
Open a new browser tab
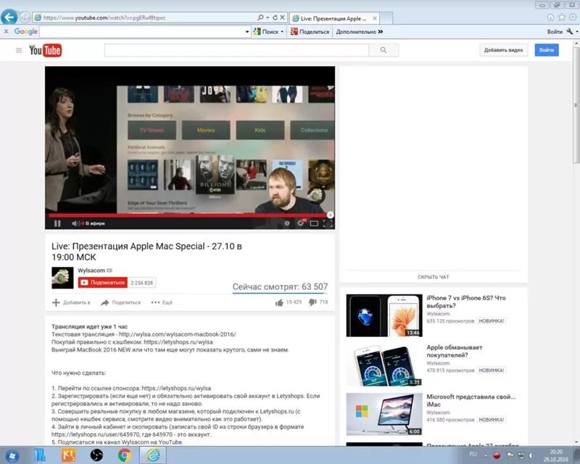click(x=386, y=18)
